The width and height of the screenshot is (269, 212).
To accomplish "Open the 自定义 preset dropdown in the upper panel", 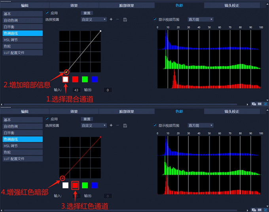I will 94,19.
